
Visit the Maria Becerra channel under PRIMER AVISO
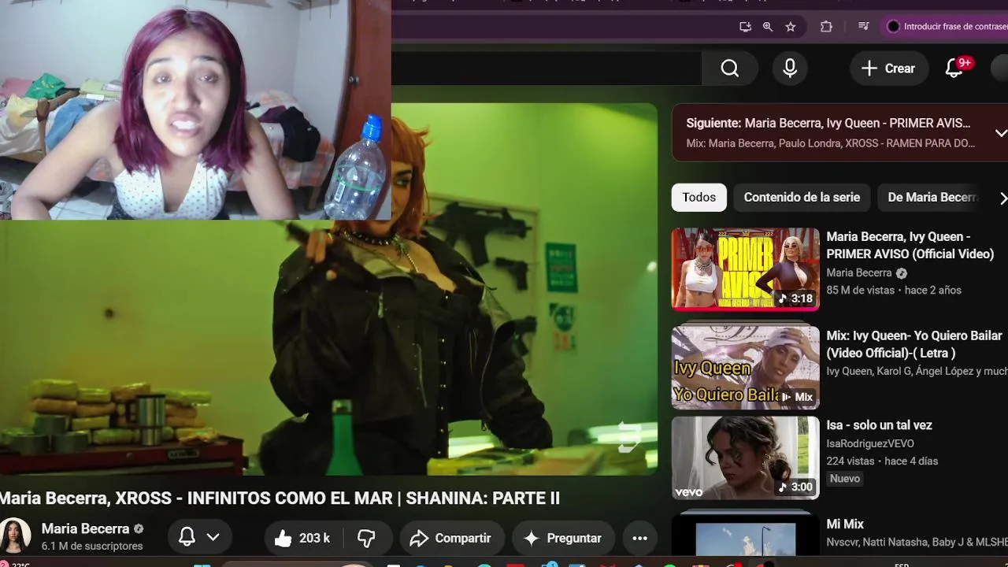click(x=859, y=273)
